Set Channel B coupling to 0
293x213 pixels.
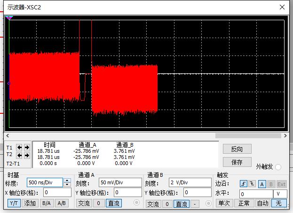(x=167, y=204)
